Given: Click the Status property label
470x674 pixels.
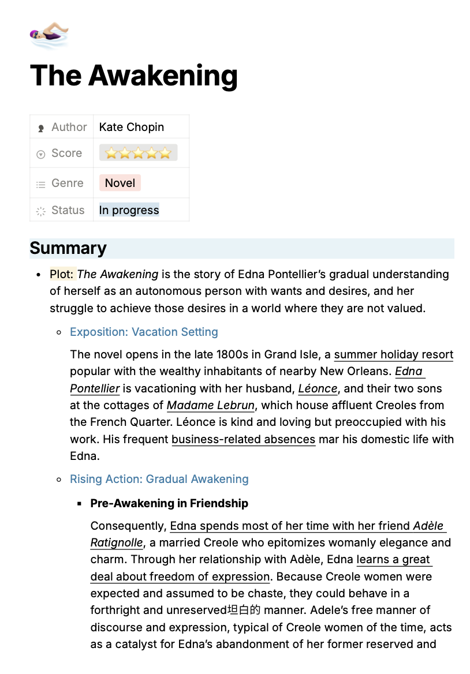Looking at the screenshot, I should pyautogui.click(x=68, y=210).
